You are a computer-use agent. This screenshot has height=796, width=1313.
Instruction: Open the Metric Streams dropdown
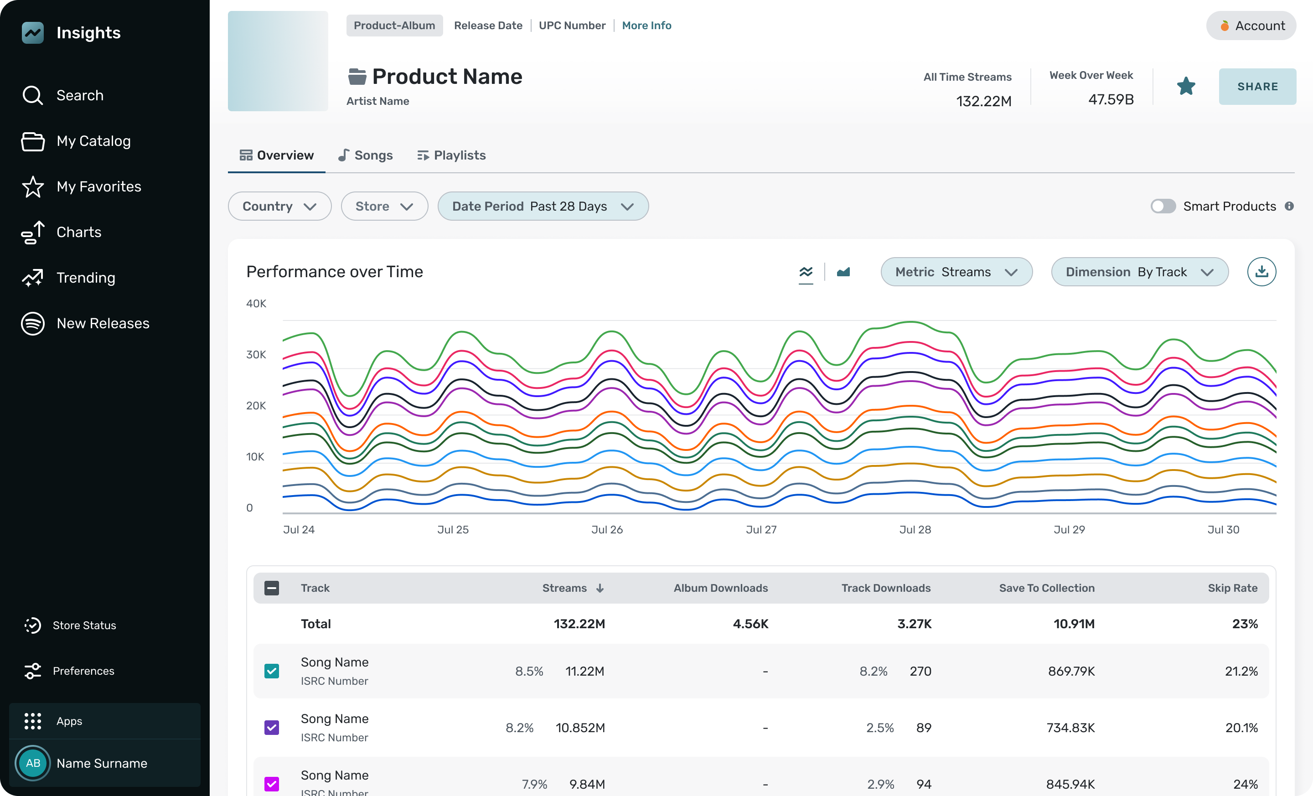pos(956,272)
